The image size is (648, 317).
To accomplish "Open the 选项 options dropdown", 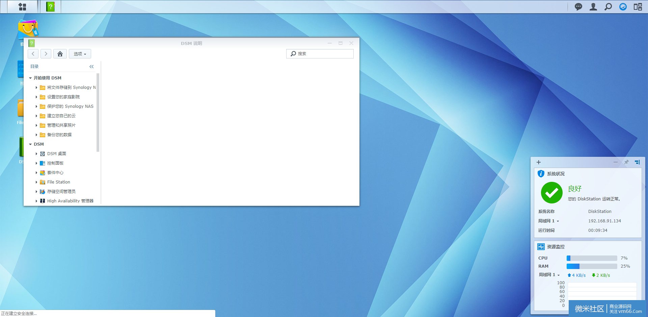I will pyautogui.click(x=80, y=54).
